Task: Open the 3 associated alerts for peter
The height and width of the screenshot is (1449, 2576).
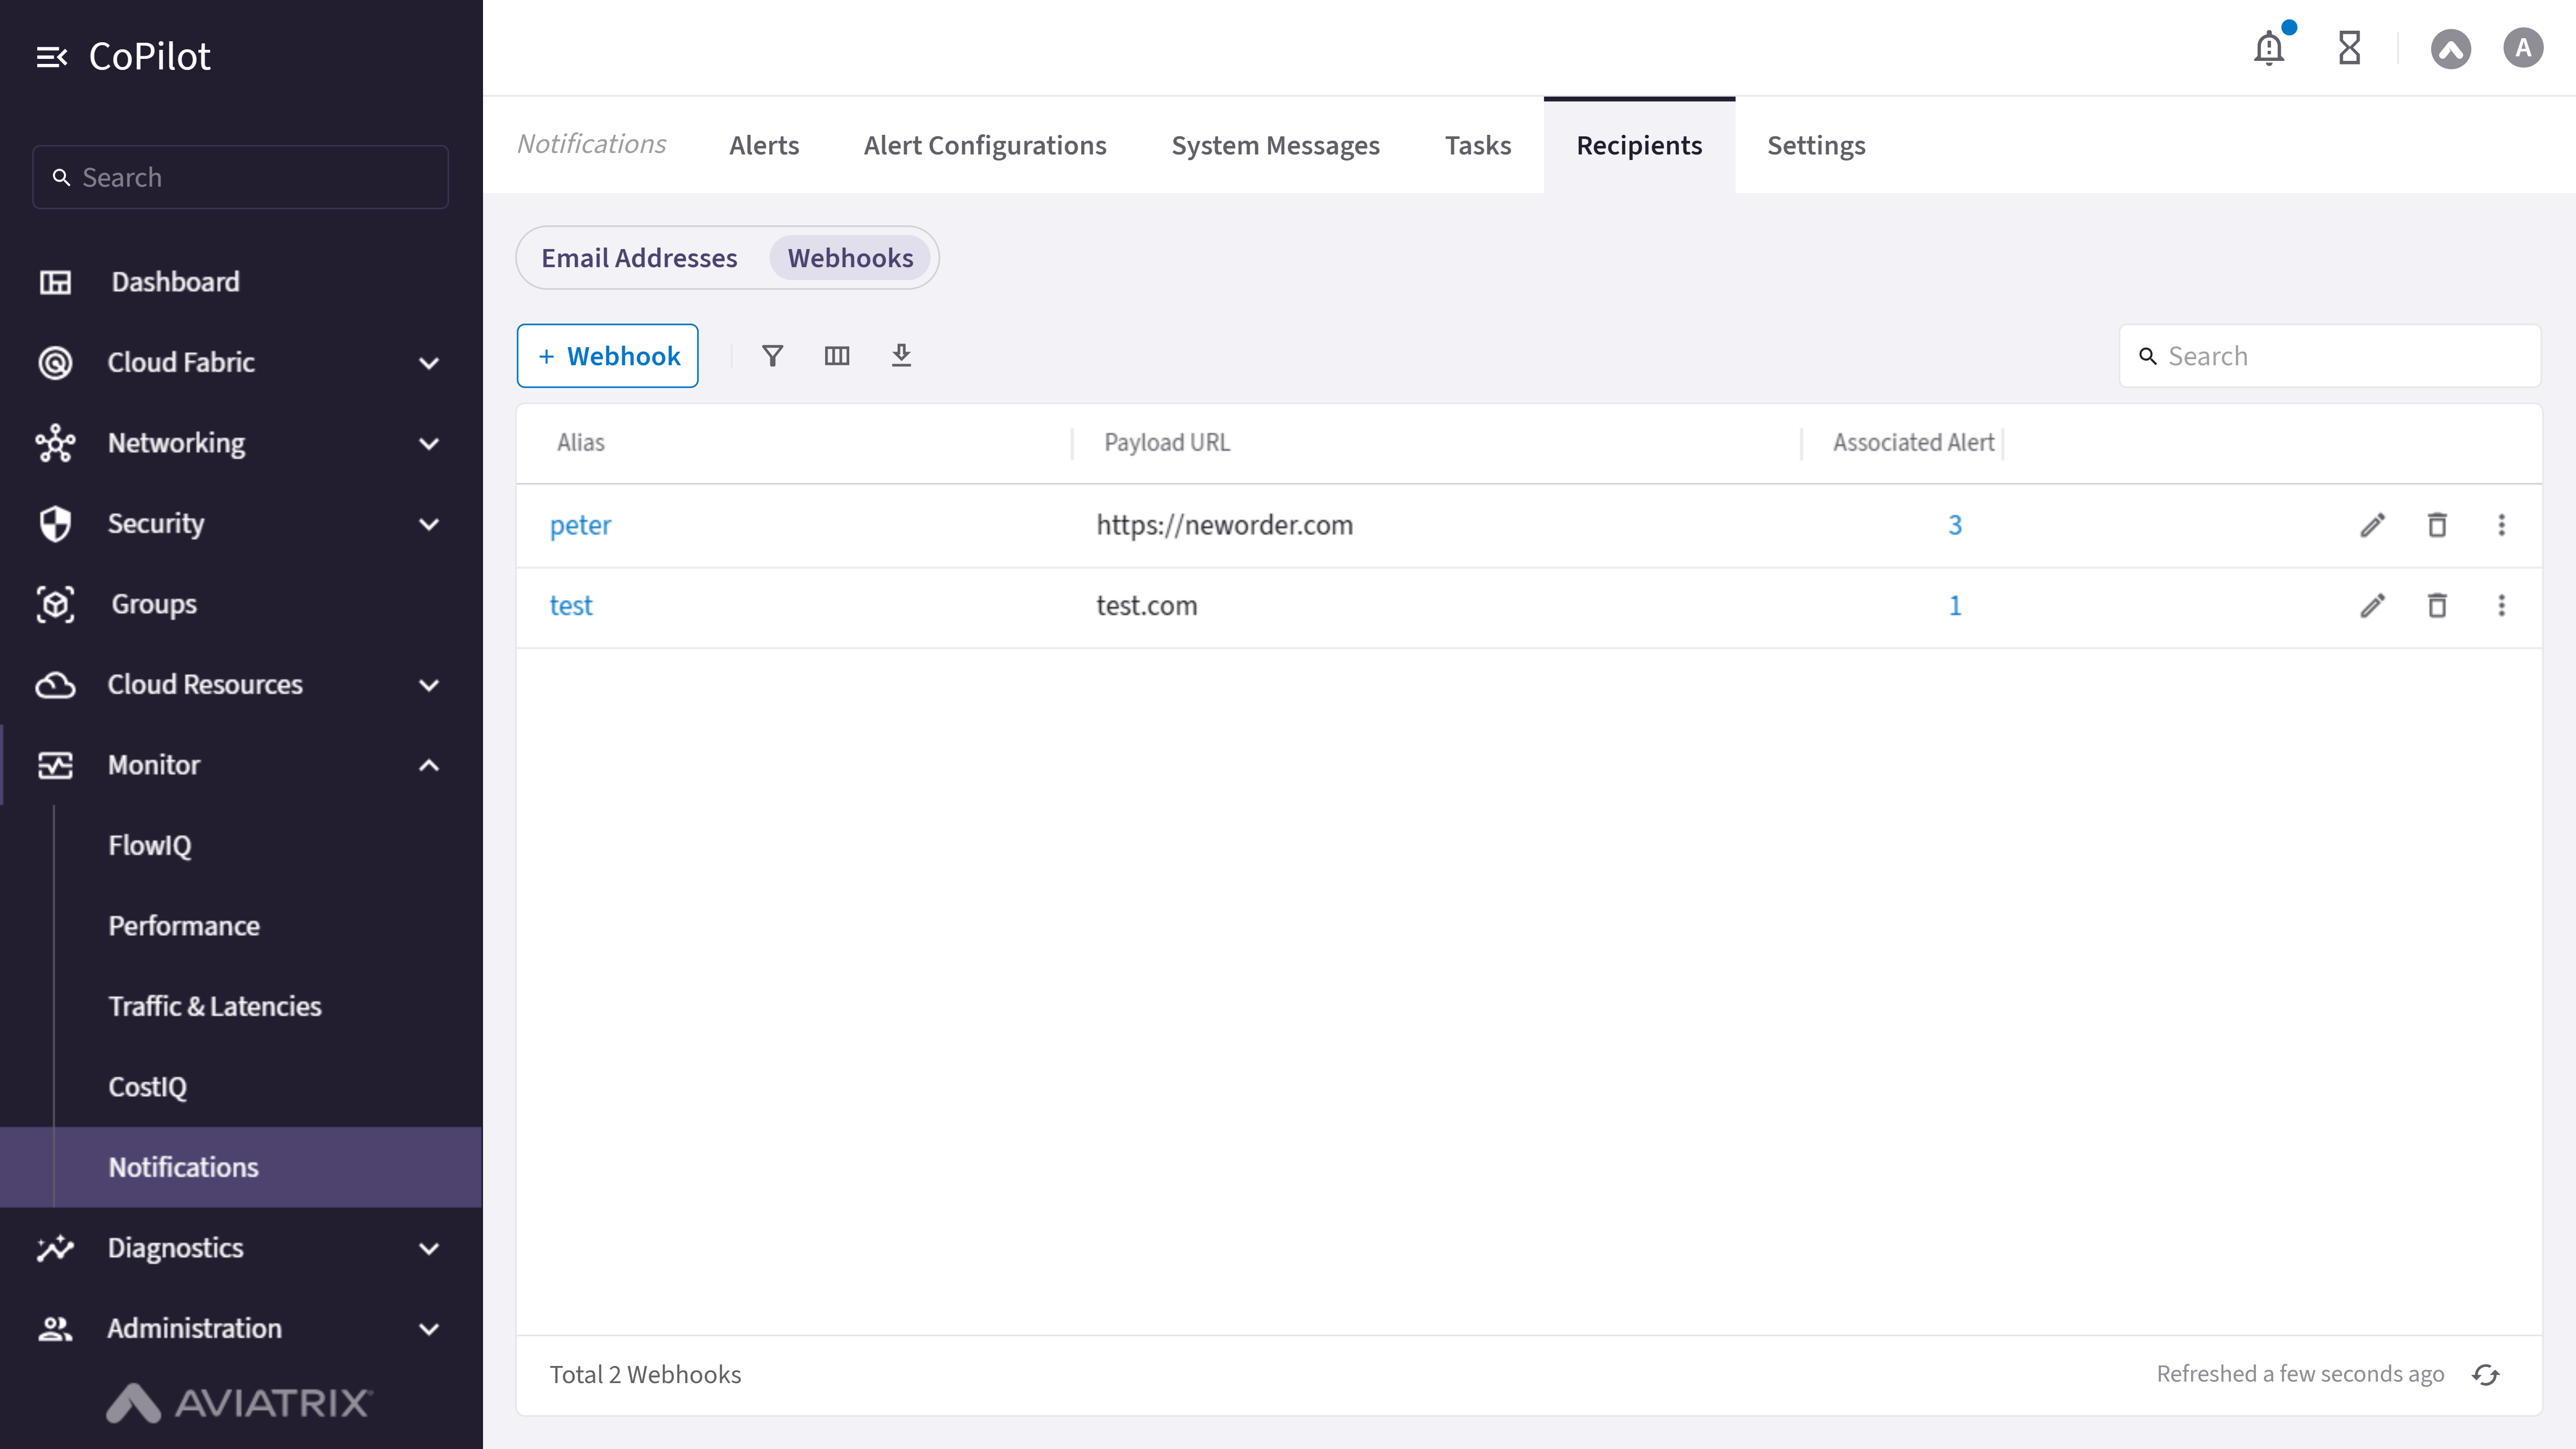Action: pos(1955,525)
